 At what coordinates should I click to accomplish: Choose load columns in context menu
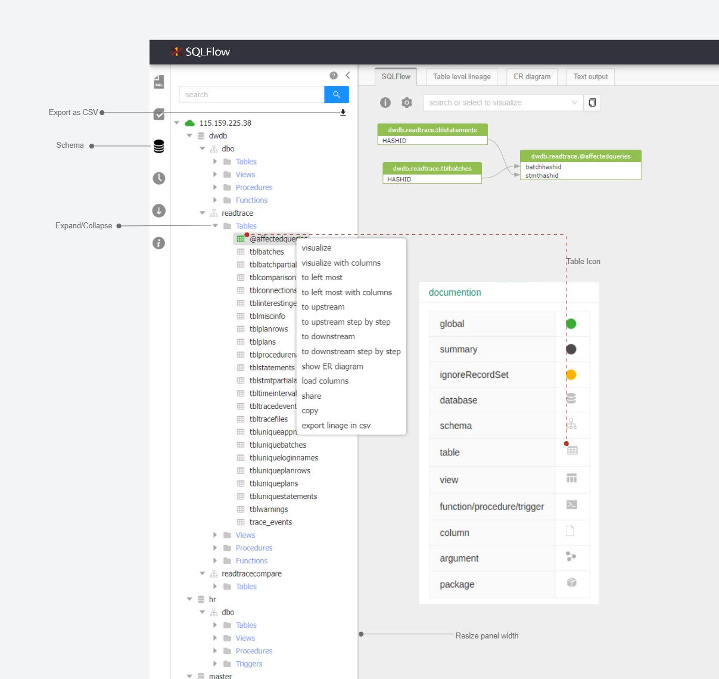point(351,381)
